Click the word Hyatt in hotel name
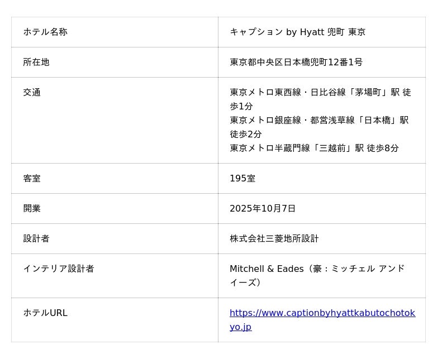This screenshot has height=359, width=447. coord(312,32)
